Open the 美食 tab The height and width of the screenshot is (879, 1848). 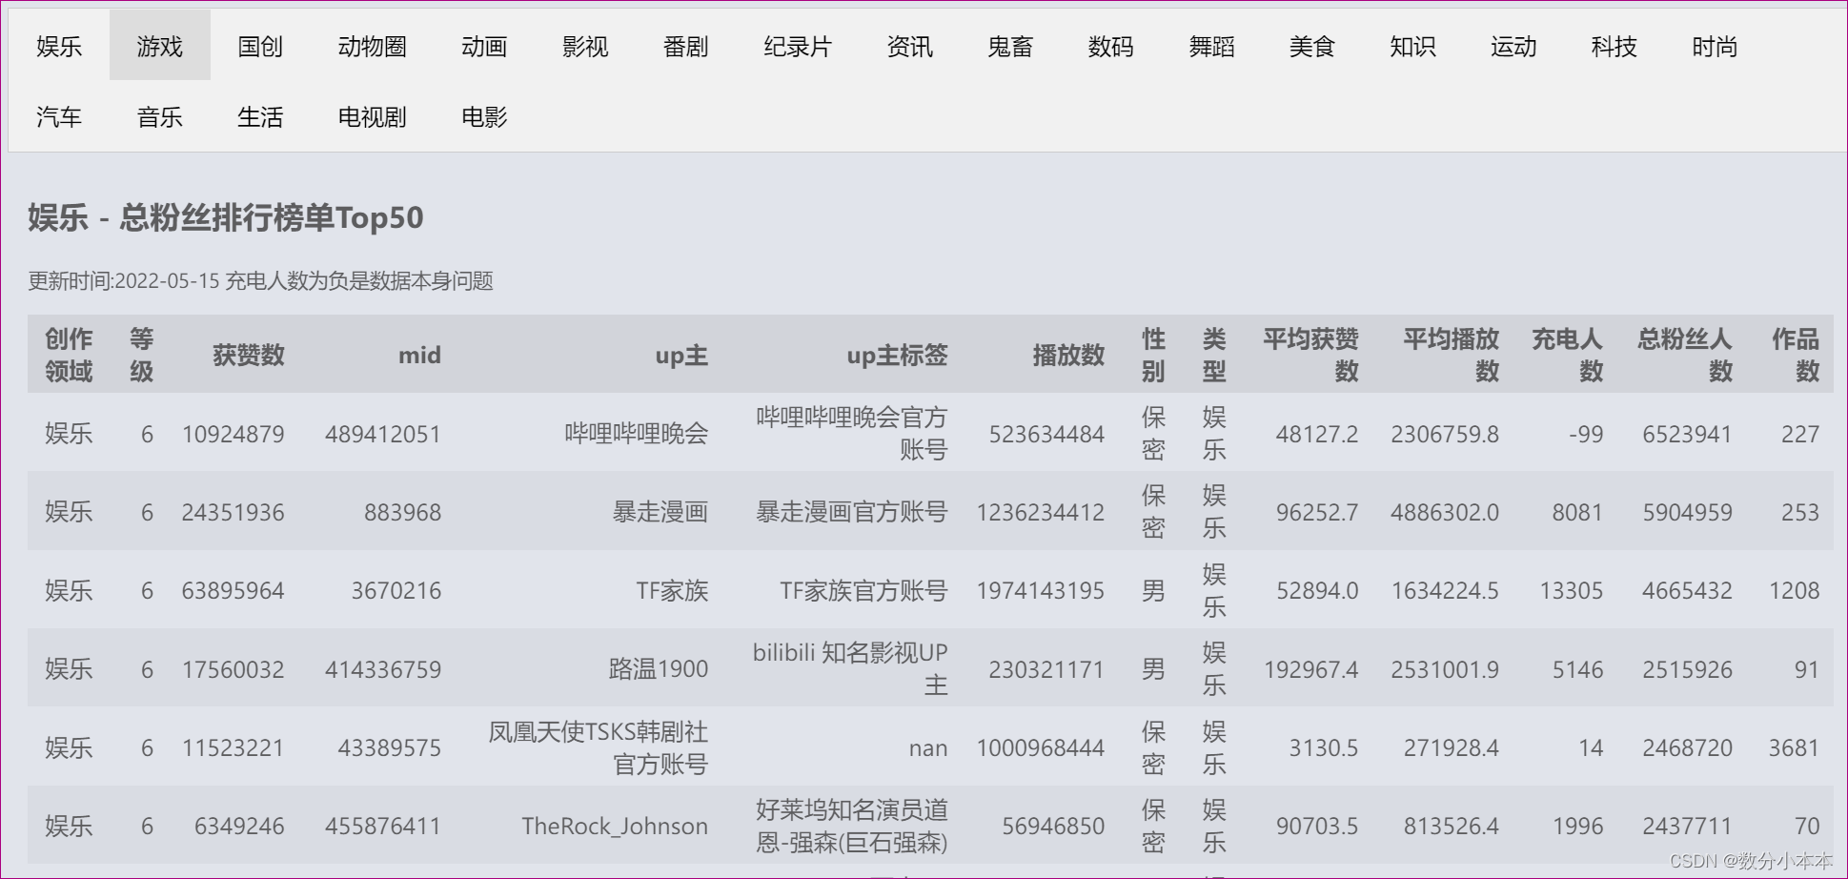pos(1312,46)
